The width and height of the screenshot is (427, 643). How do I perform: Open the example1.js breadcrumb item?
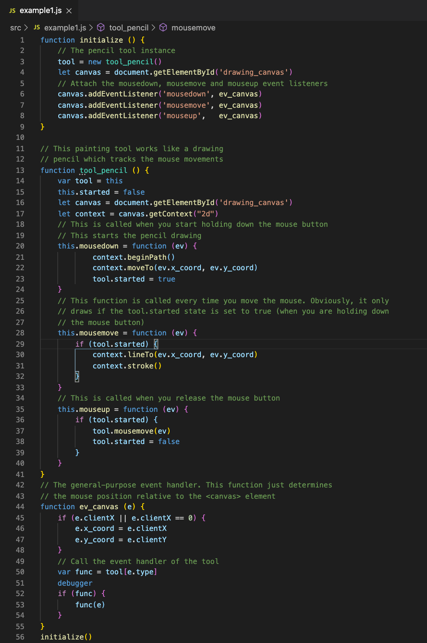pyautogui.click(x=65, y=28)
